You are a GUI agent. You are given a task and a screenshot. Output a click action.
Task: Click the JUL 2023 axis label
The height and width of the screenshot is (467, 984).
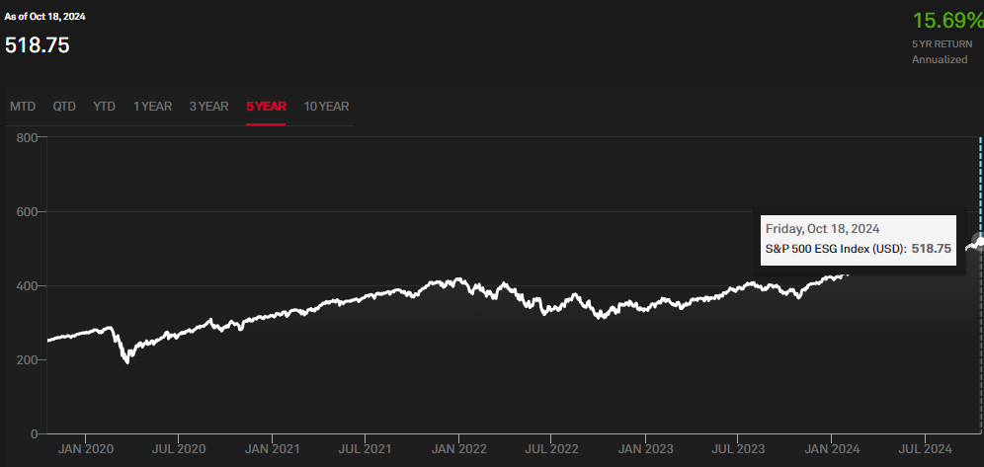737,449
